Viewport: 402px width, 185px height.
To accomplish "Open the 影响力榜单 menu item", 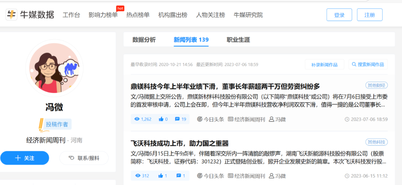I will pyautogui.click(x=103, y=15).
